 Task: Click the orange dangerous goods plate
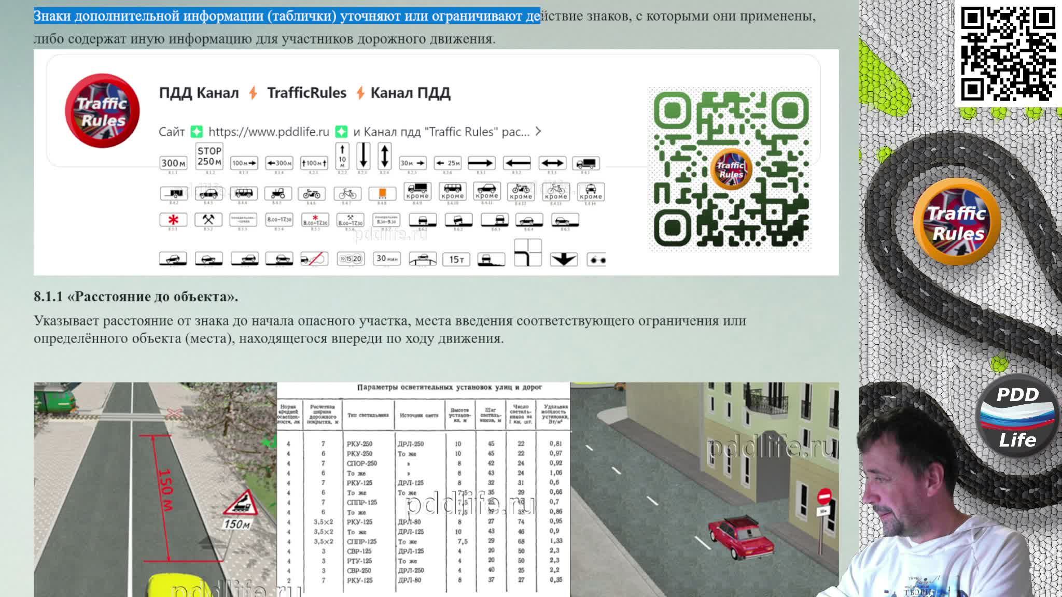382,193
